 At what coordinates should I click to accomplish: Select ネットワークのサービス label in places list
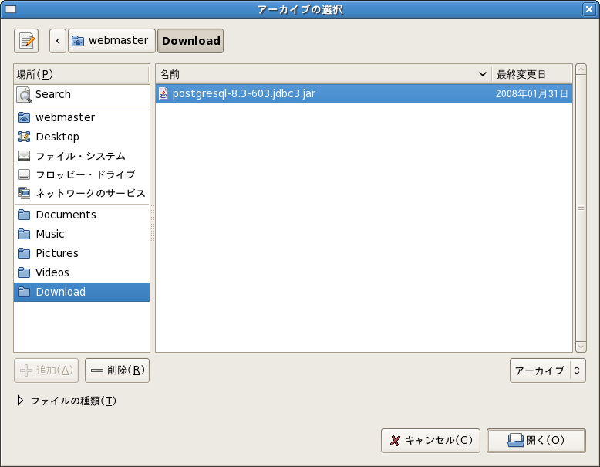coord(91,193)
